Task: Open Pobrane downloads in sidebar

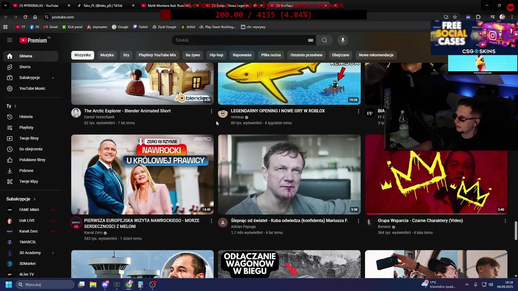Action: (x=31, y=171)
